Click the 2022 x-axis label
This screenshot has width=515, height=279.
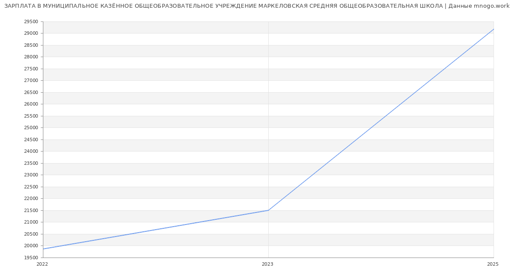42,264
